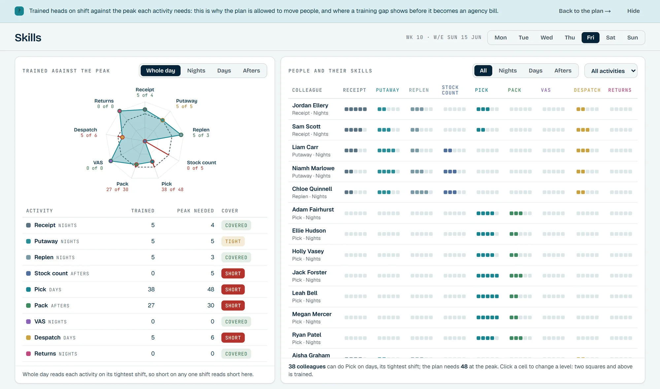Change Niamh Marlowe's Stock Count level
Screen dimensions: 660x389
click(x=454, y=172)
